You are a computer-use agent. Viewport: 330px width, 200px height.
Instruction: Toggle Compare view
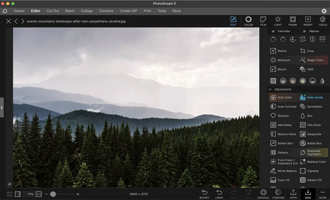click(x=278, y=194)
